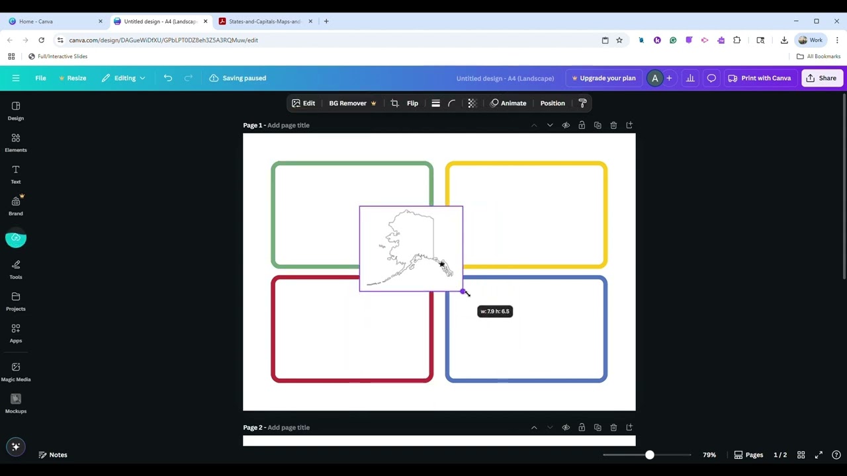Toggle the Notes panel
847x476 pixels.
click(x=53, y=455)
